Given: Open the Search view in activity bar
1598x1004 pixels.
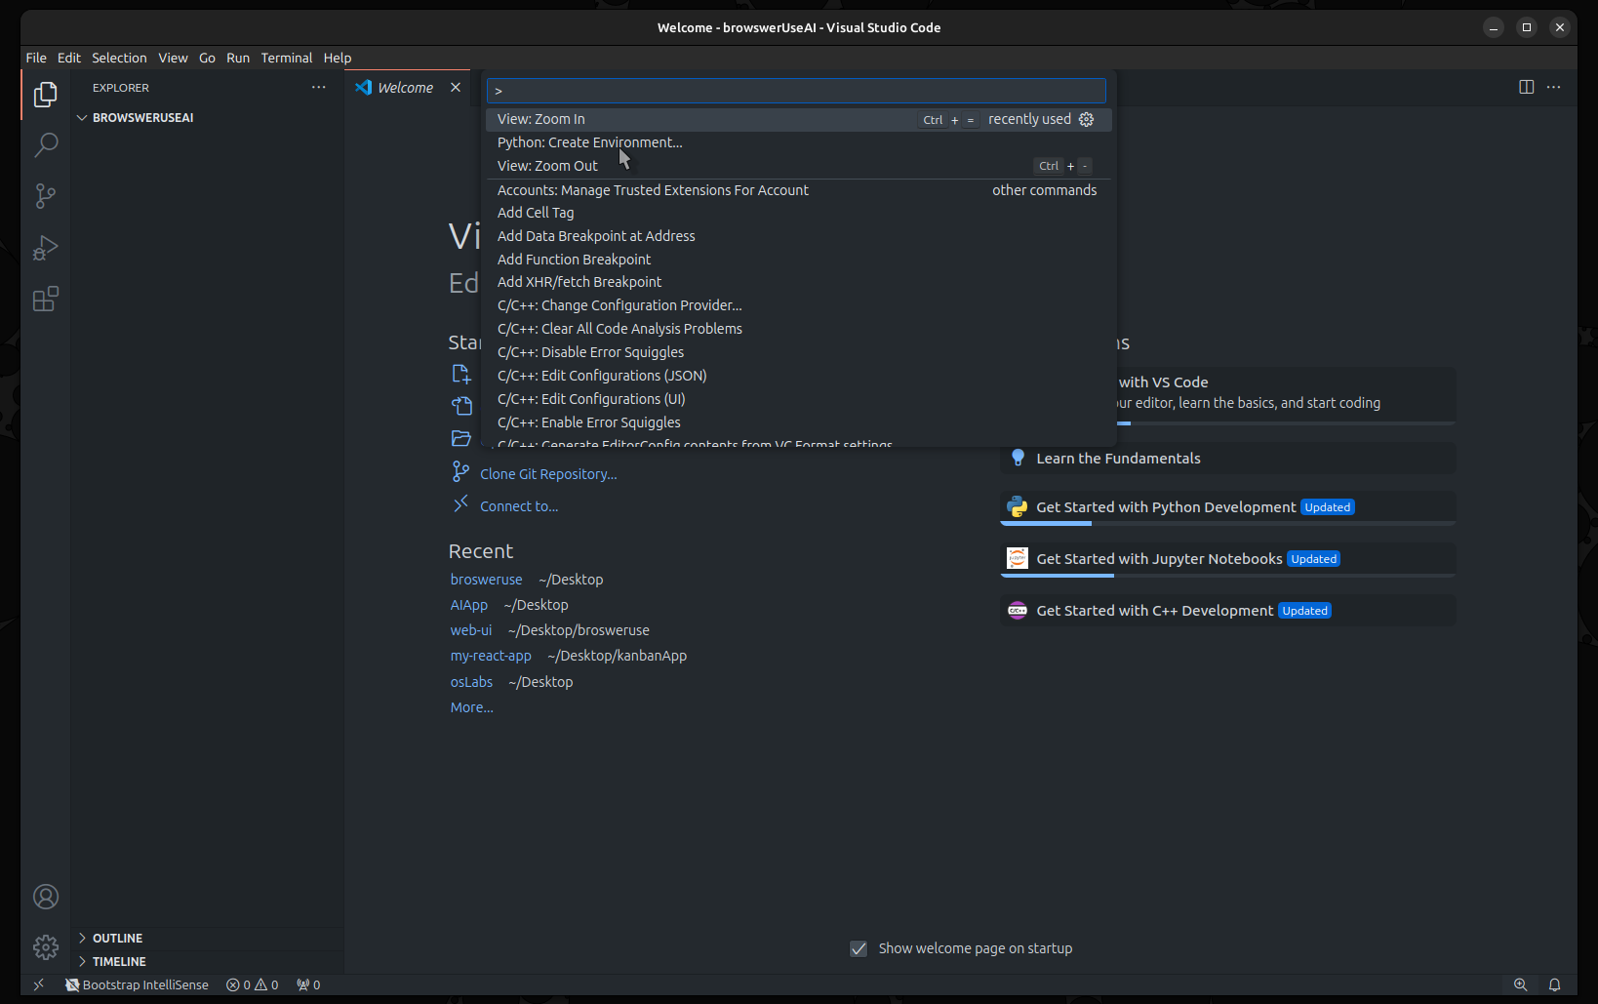Looking at the screenshot, I should 46,145.
